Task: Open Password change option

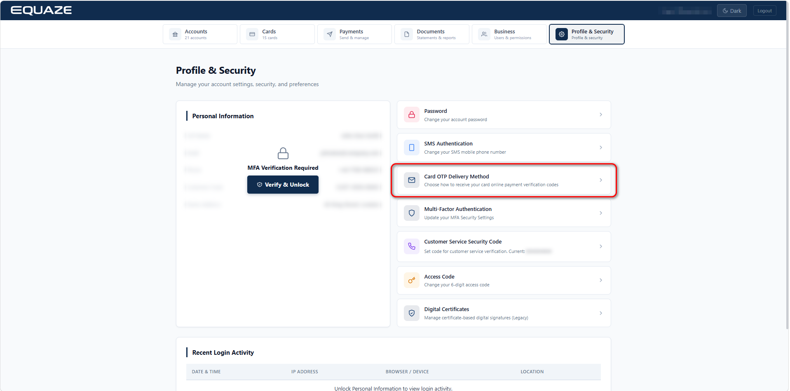Action: pyautogui.click(x=504, y=115)
